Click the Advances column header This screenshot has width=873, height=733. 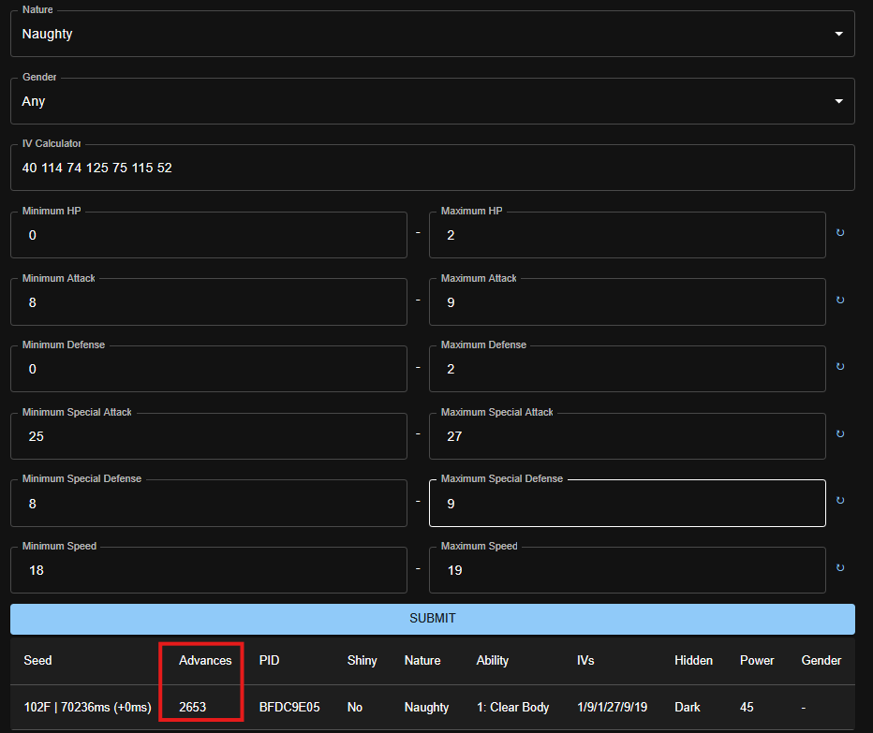tap(205, 660)
